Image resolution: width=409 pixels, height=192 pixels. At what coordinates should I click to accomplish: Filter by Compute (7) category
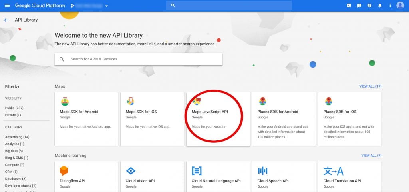(x=15, y=165)
